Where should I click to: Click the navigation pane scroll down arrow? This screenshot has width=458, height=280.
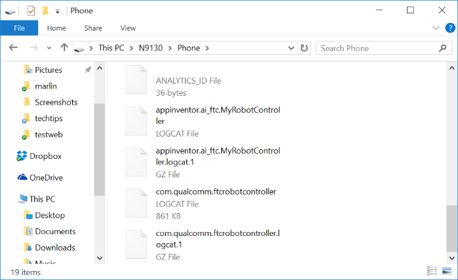pos(100,258)
